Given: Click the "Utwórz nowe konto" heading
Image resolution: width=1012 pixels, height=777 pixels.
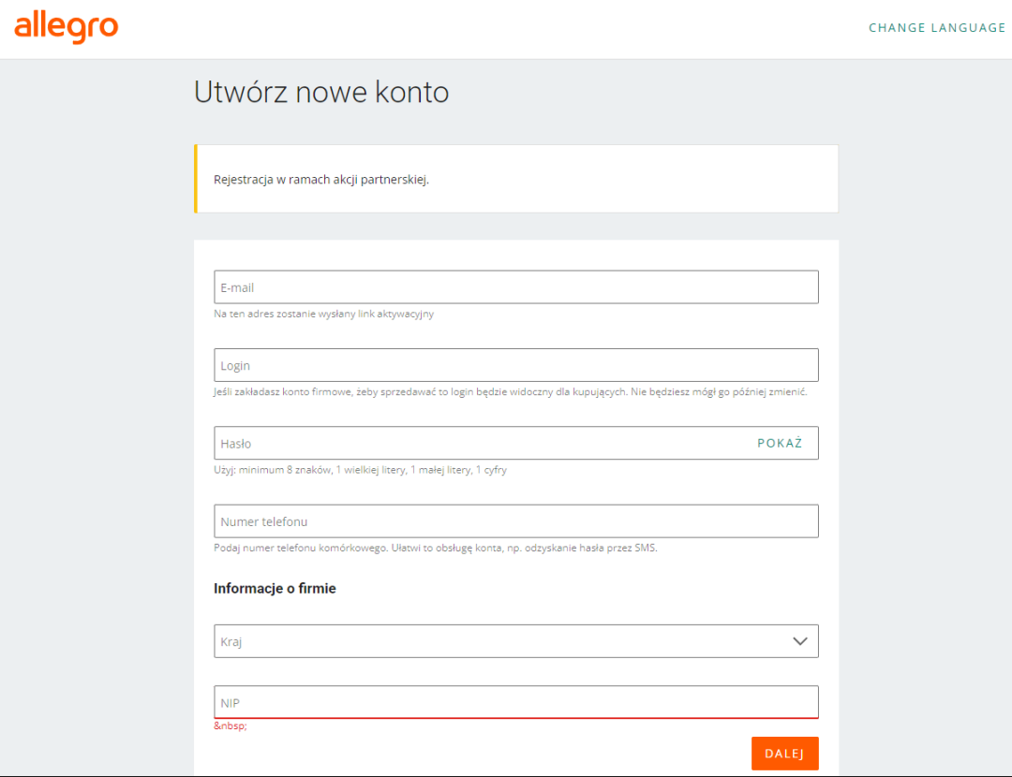Looking at the screenshot, I should (321, 92).
